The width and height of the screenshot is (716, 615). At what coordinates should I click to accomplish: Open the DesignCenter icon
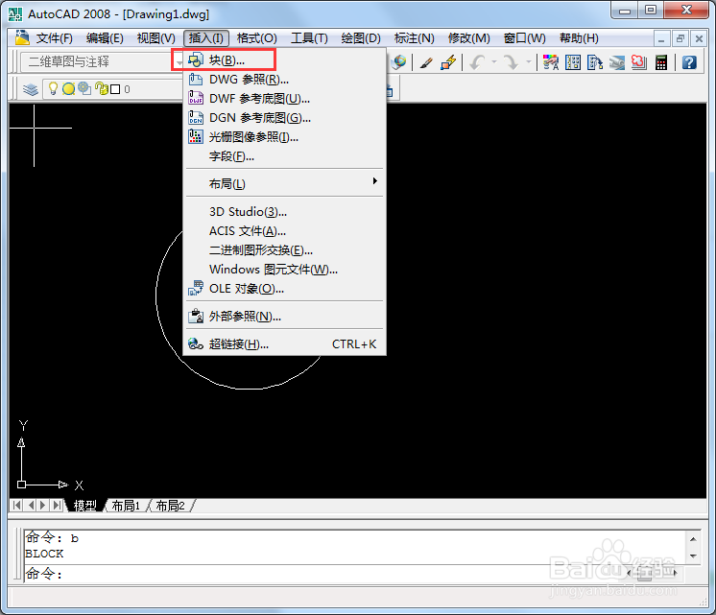pos(573,62)
